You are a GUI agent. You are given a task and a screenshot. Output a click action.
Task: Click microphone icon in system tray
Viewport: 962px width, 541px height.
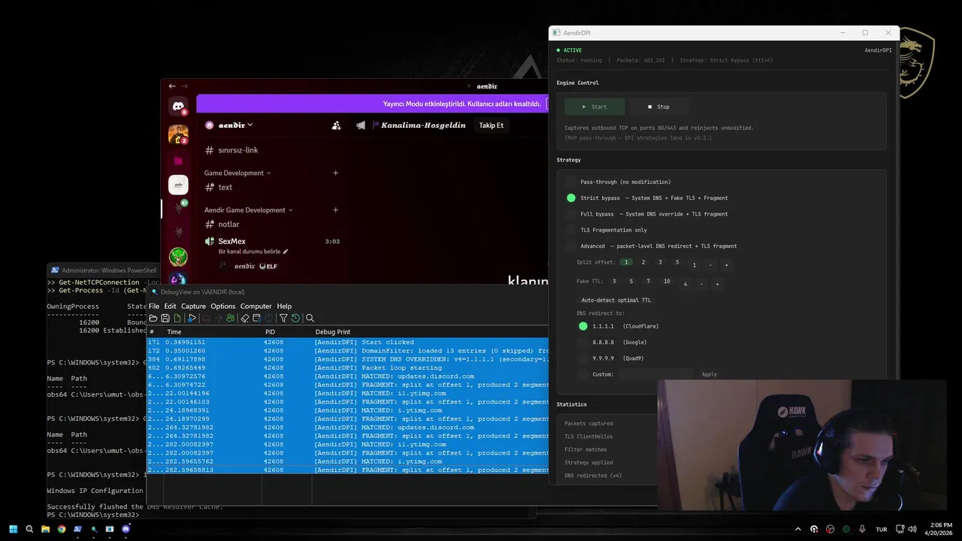(862, 529)
